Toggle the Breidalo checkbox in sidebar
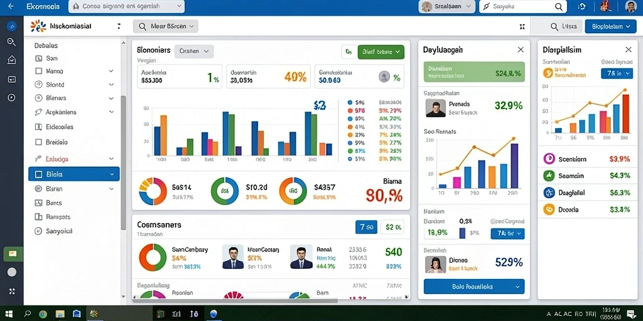The image size is (643, 321). 39,142
